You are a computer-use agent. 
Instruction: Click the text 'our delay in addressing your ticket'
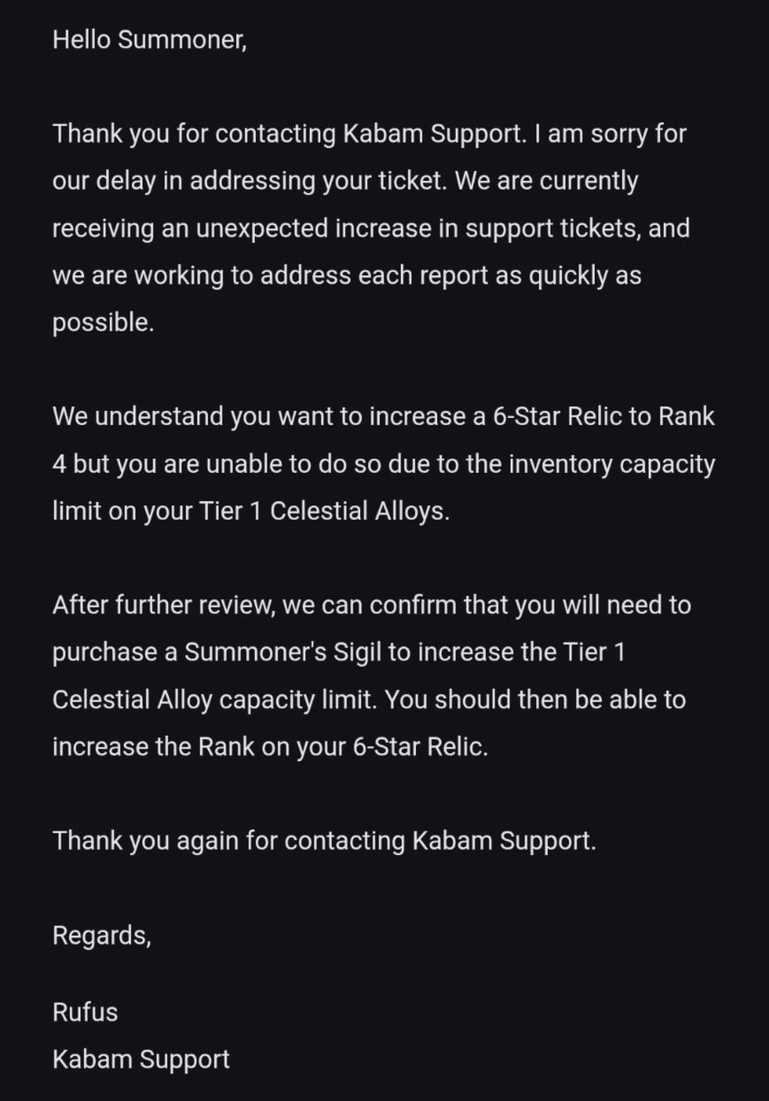[250, 181]
